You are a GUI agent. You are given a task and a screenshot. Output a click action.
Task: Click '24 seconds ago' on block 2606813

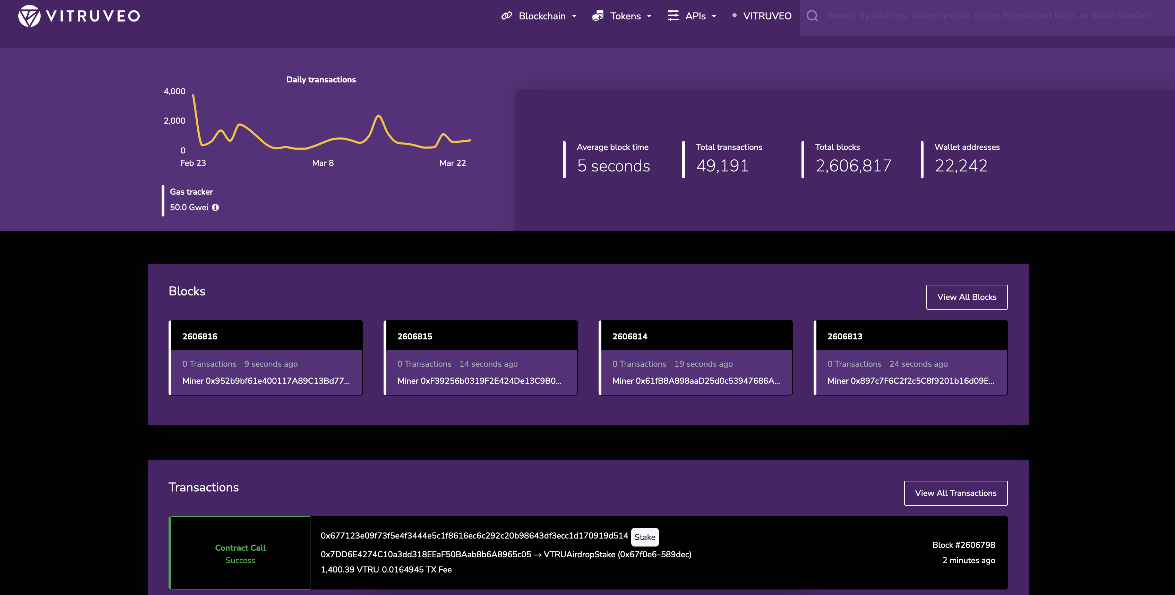[x=919, y=364]
